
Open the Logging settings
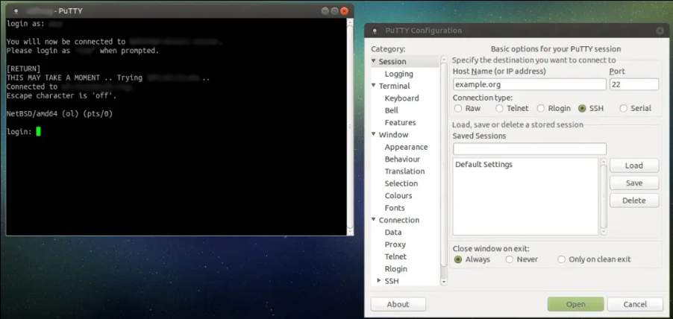point(398,74)
